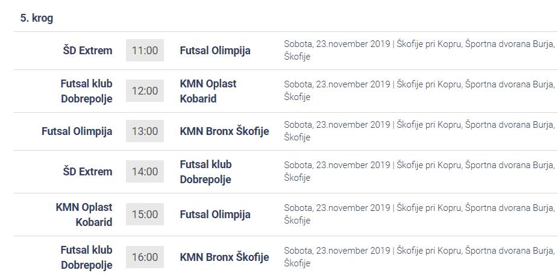Select KMN Oplast Kobarid in the 12:00 match

(x=208, y=91)
